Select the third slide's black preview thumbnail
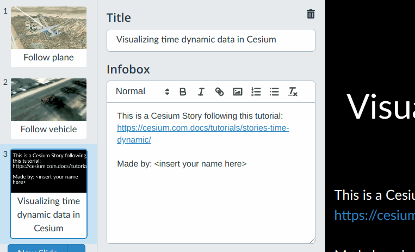The width and height of the screenshot is (415, 252). pos(48,171)
